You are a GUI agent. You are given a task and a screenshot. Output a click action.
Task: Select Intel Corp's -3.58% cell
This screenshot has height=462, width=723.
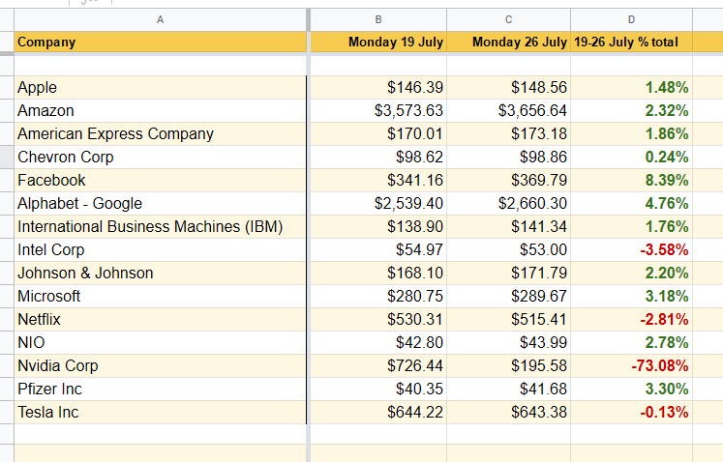pyautogui.click(x=631, y=249)
